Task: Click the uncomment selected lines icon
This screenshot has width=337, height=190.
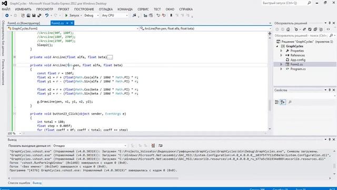Action: (164, 15)
